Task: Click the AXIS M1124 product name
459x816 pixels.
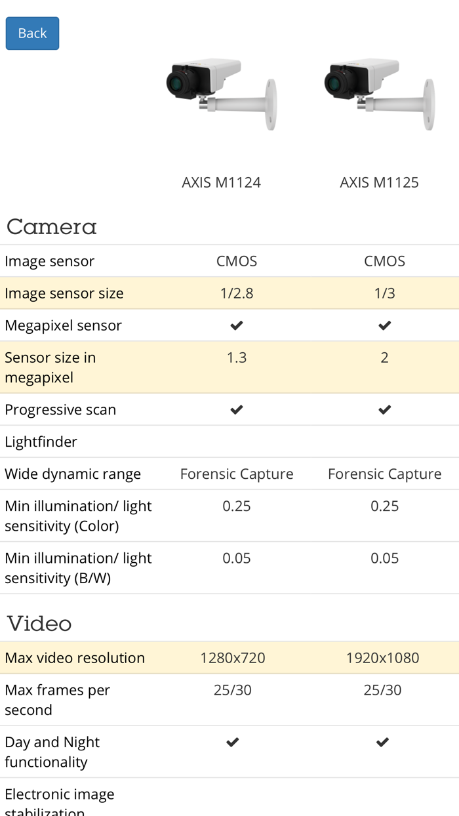Action: pyautogui.click(x=221, y=182)
